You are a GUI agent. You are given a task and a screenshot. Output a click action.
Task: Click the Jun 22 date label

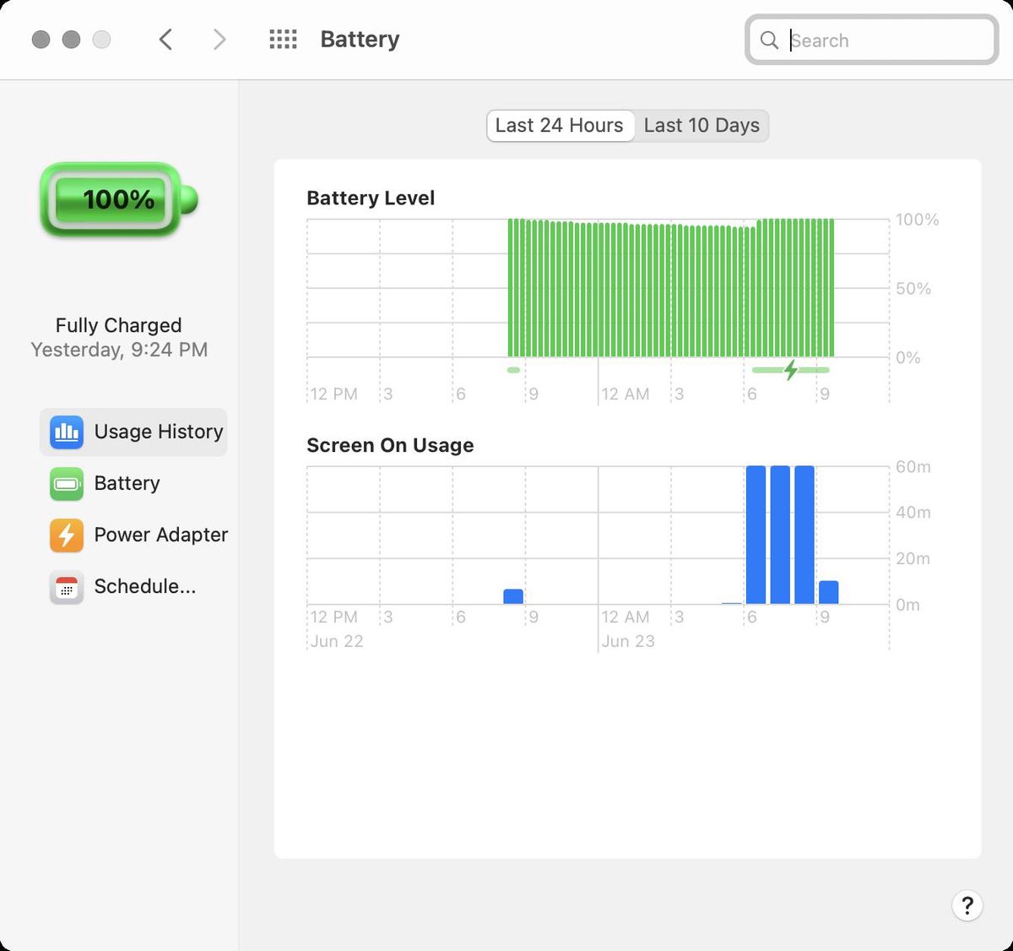click(337, 641)
